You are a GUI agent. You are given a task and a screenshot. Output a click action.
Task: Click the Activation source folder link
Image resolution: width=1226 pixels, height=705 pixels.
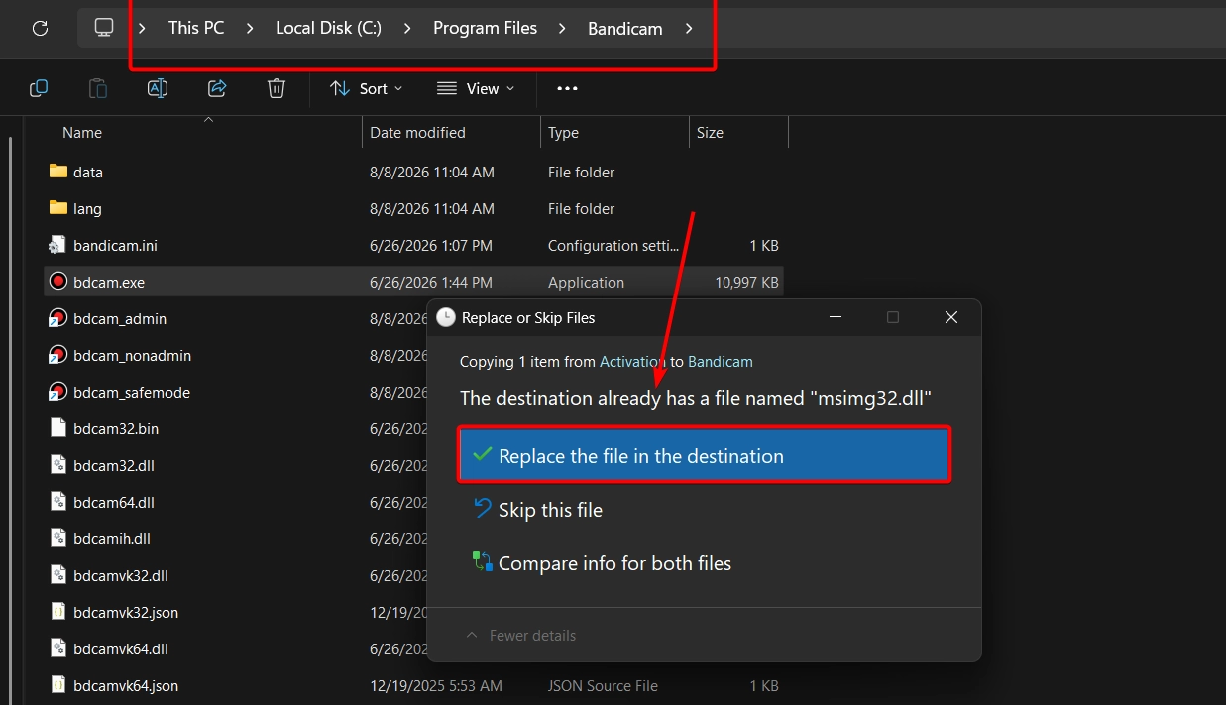(x=632, y=362)
